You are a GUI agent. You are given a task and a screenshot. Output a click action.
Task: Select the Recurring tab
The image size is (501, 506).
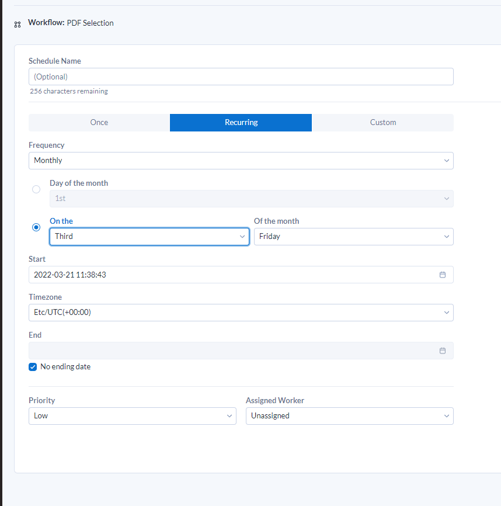pyautogui.click(x=241, y=122)
